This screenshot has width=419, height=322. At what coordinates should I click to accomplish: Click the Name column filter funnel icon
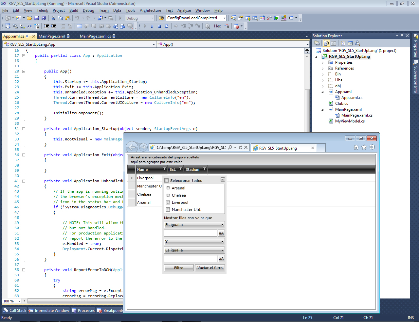point(164,169)
